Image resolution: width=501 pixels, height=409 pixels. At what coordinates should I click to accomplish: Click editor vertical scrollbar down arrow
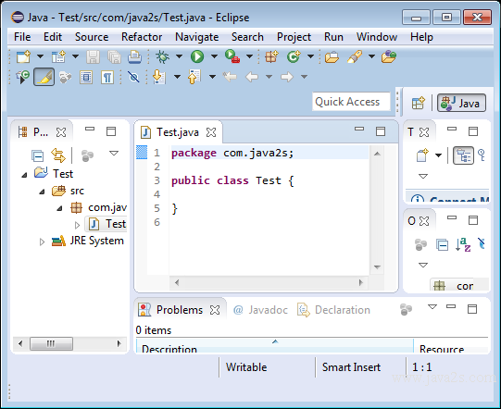pos(377,266)
